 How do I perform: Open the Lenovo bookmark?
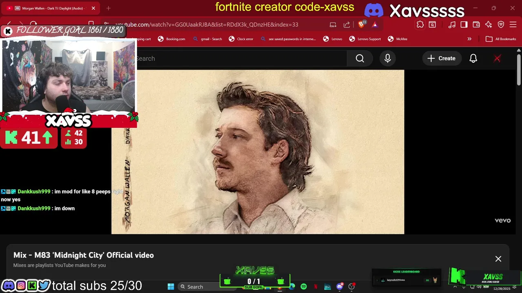click(x=332, y=39)
